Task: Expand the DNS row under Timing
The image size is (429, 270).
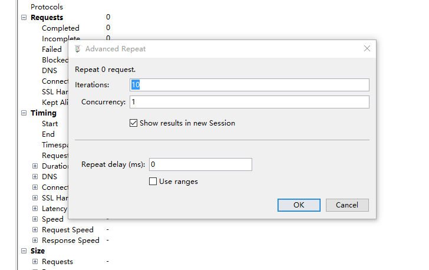Action: click(35, 177)
